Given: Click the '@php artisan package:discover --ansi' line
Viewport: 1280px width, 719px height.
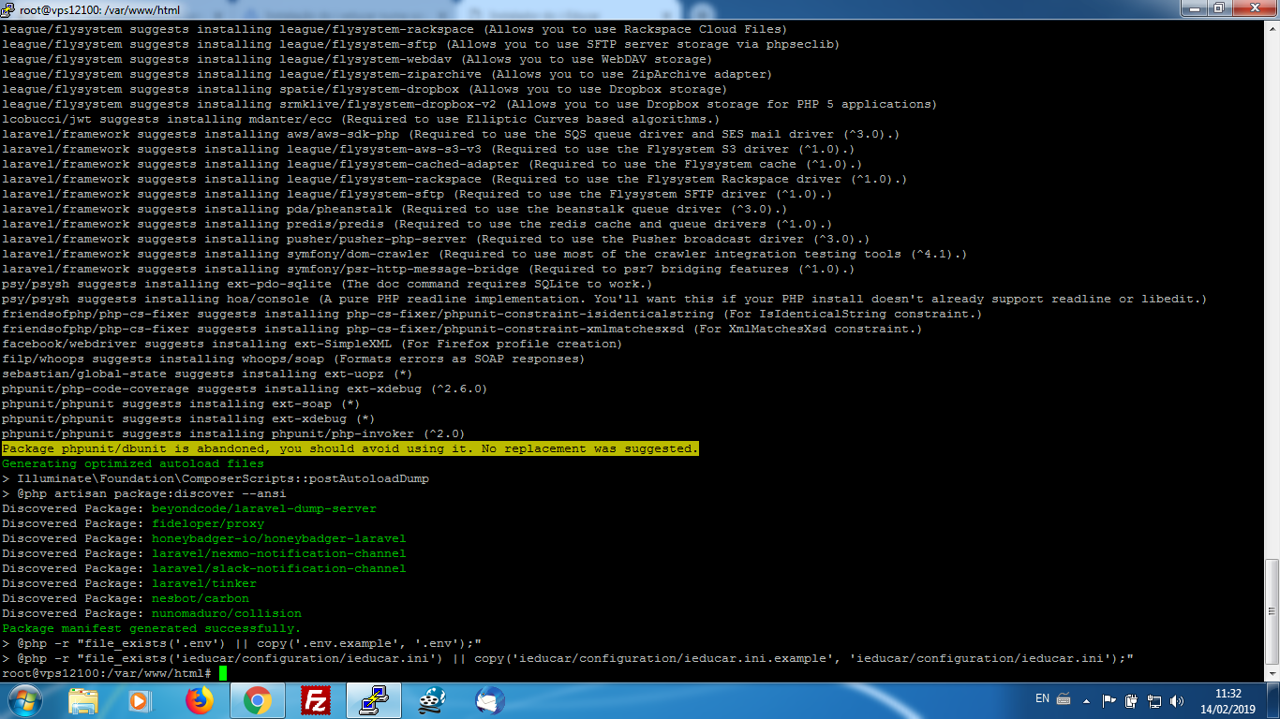Looking at the screenshot, I should click(144, 493).
